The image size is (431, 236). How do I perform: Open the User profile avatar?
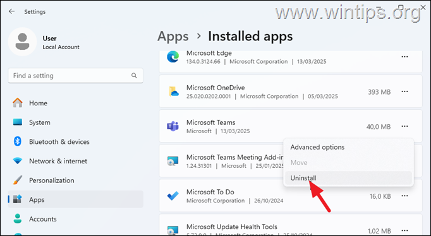click(23, 42)
